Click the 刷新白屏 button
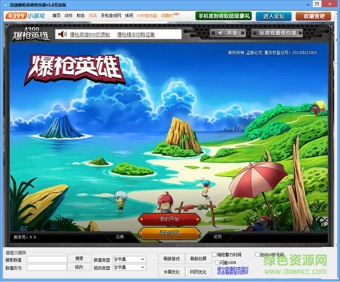 click(198, 259)
